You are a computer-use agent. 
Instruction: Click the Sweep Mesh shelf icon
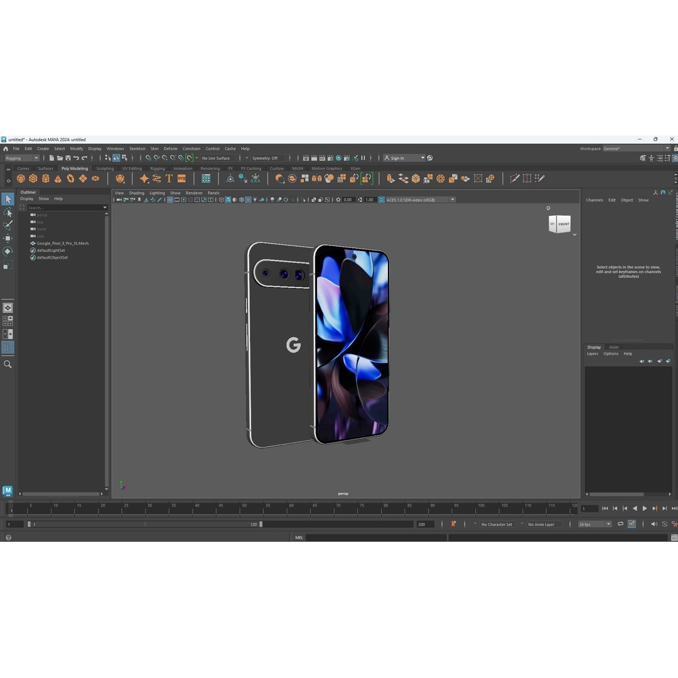click(156, 178)
